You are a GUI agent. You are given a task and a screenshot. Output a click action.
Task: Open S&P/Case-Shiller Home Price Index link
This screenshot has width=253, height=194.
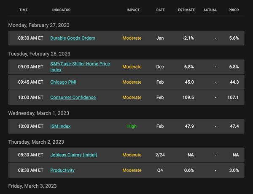tap(80, 67)
